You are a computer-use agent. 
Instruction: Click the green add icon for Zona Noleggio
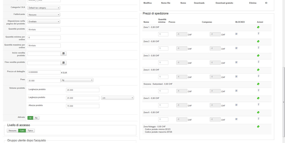coord(258,127)
